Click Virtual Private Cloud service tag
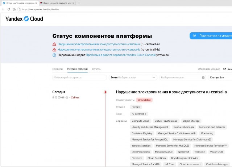Viewport: 232px width, 167px height. pyautogui.click(x=166, y=121)
